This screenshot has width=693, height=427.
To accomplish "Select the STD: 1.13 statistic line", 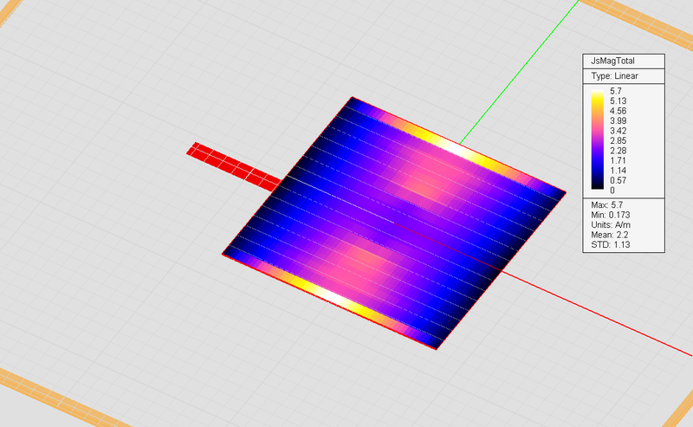I will click(x=611, y=244).
